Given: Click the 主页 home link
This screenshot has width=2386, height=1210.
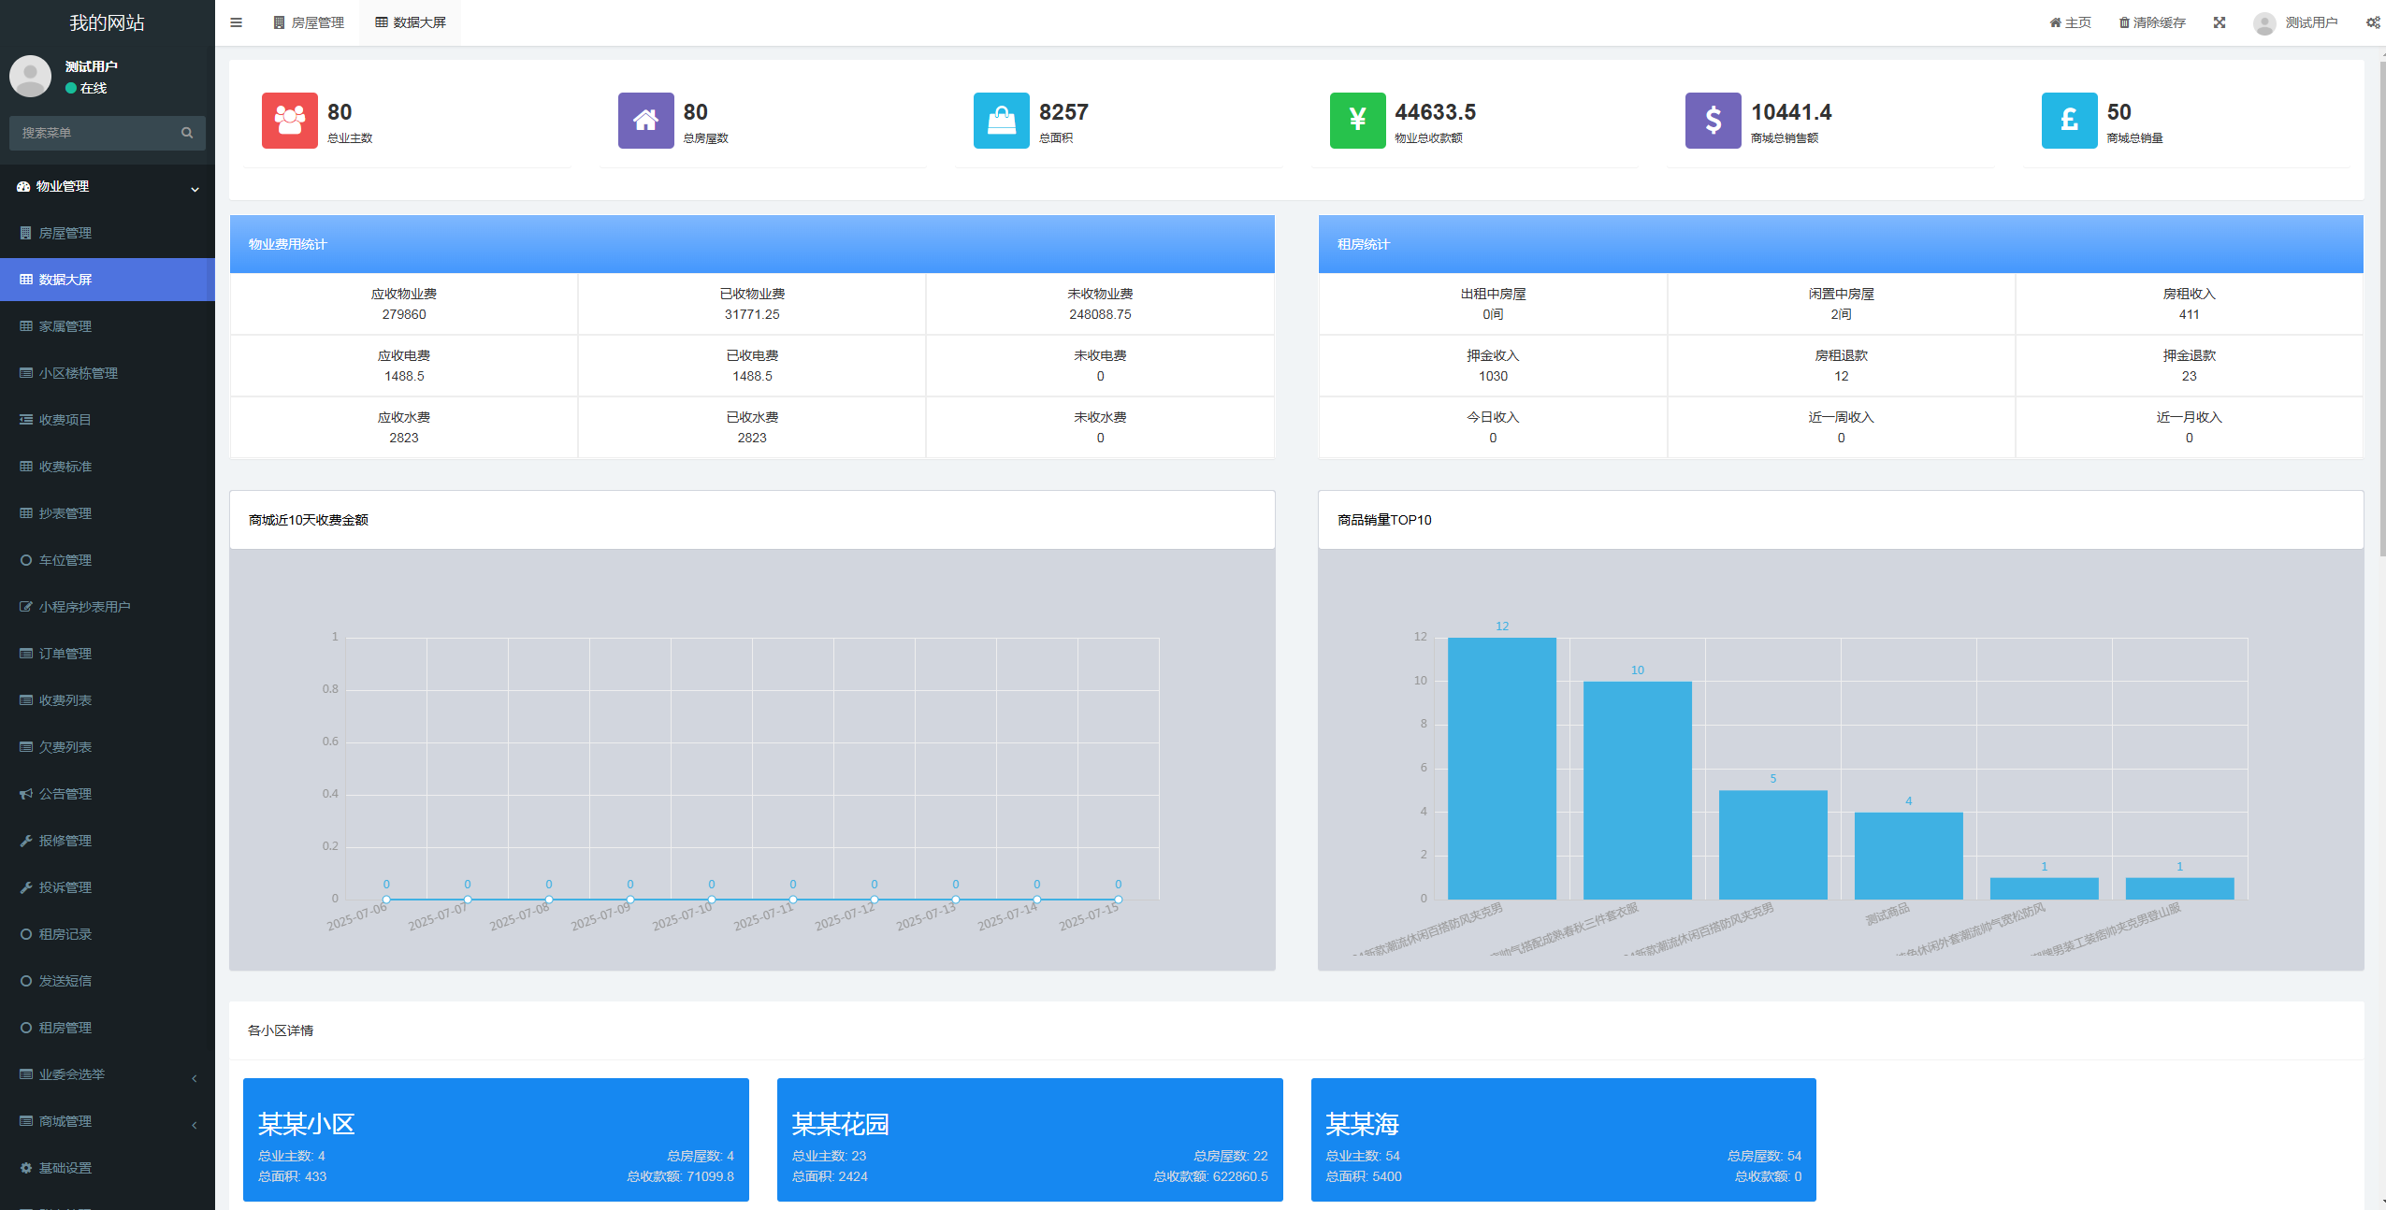Looking at the screenshot, I should (2070, 22).
